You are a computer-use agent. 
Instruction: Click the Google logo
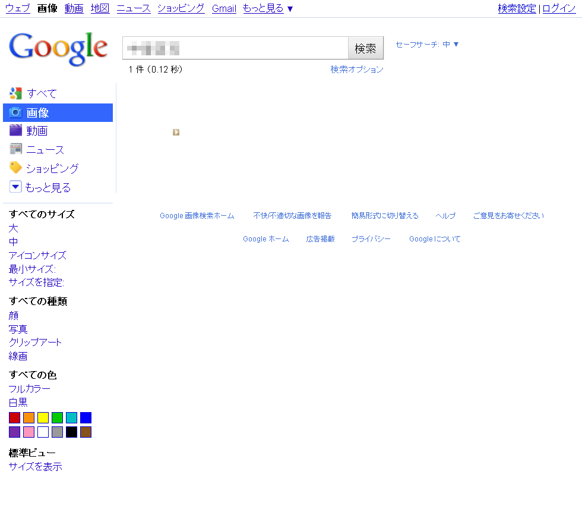click(x=58, y=49)
